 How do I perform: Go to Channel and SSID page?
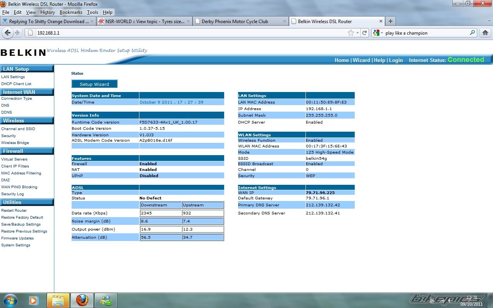pos(18,129)
